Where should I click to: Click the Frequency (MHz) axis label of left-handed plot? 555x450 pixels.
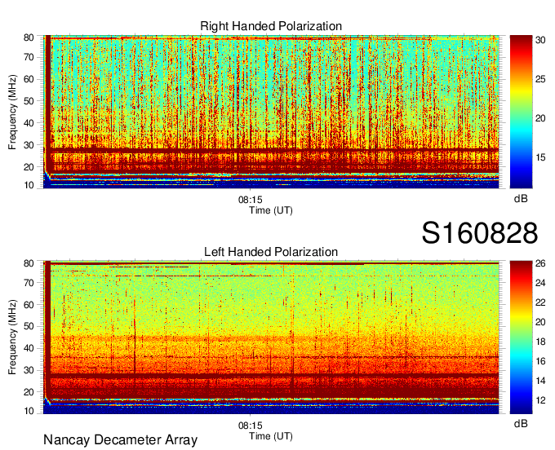(x=12, y=337)
